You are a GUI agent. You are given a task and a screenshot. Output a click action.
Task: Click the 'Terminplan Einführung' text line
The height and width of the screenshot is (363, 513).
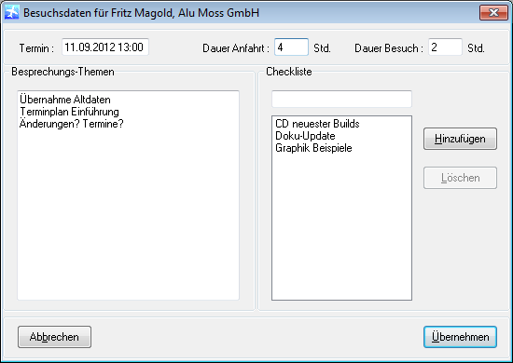tap(69, 112)
